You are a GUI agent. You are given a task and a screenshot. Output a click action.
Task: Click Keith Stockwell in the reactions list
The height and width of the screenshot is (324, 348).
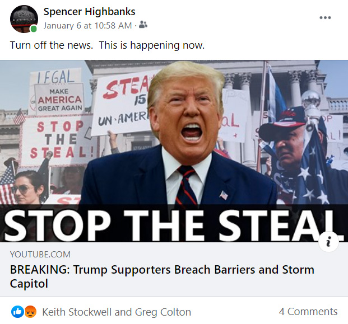tap(77, 312)
